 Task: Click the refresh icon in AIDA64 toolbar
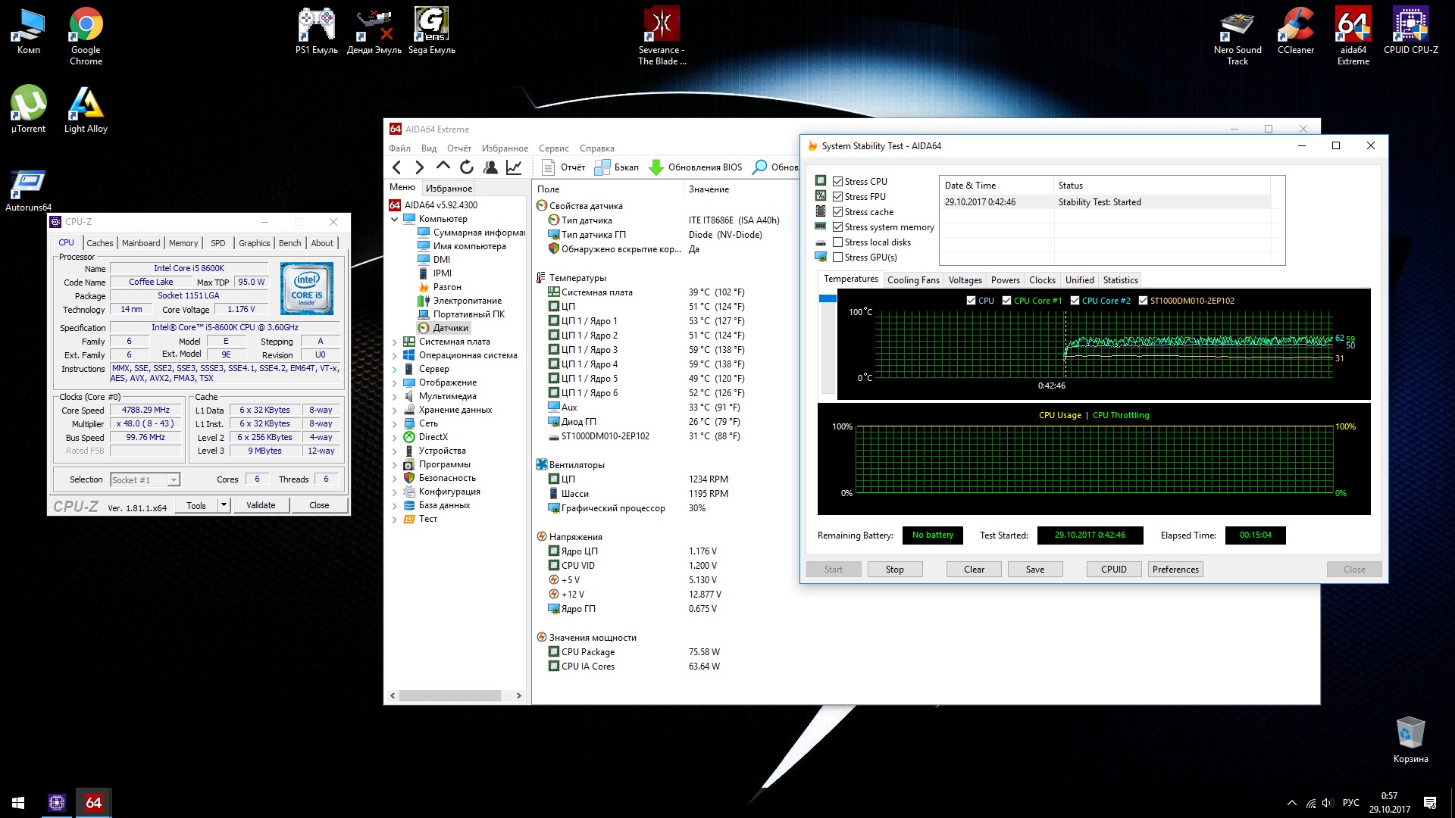point(467,167)
